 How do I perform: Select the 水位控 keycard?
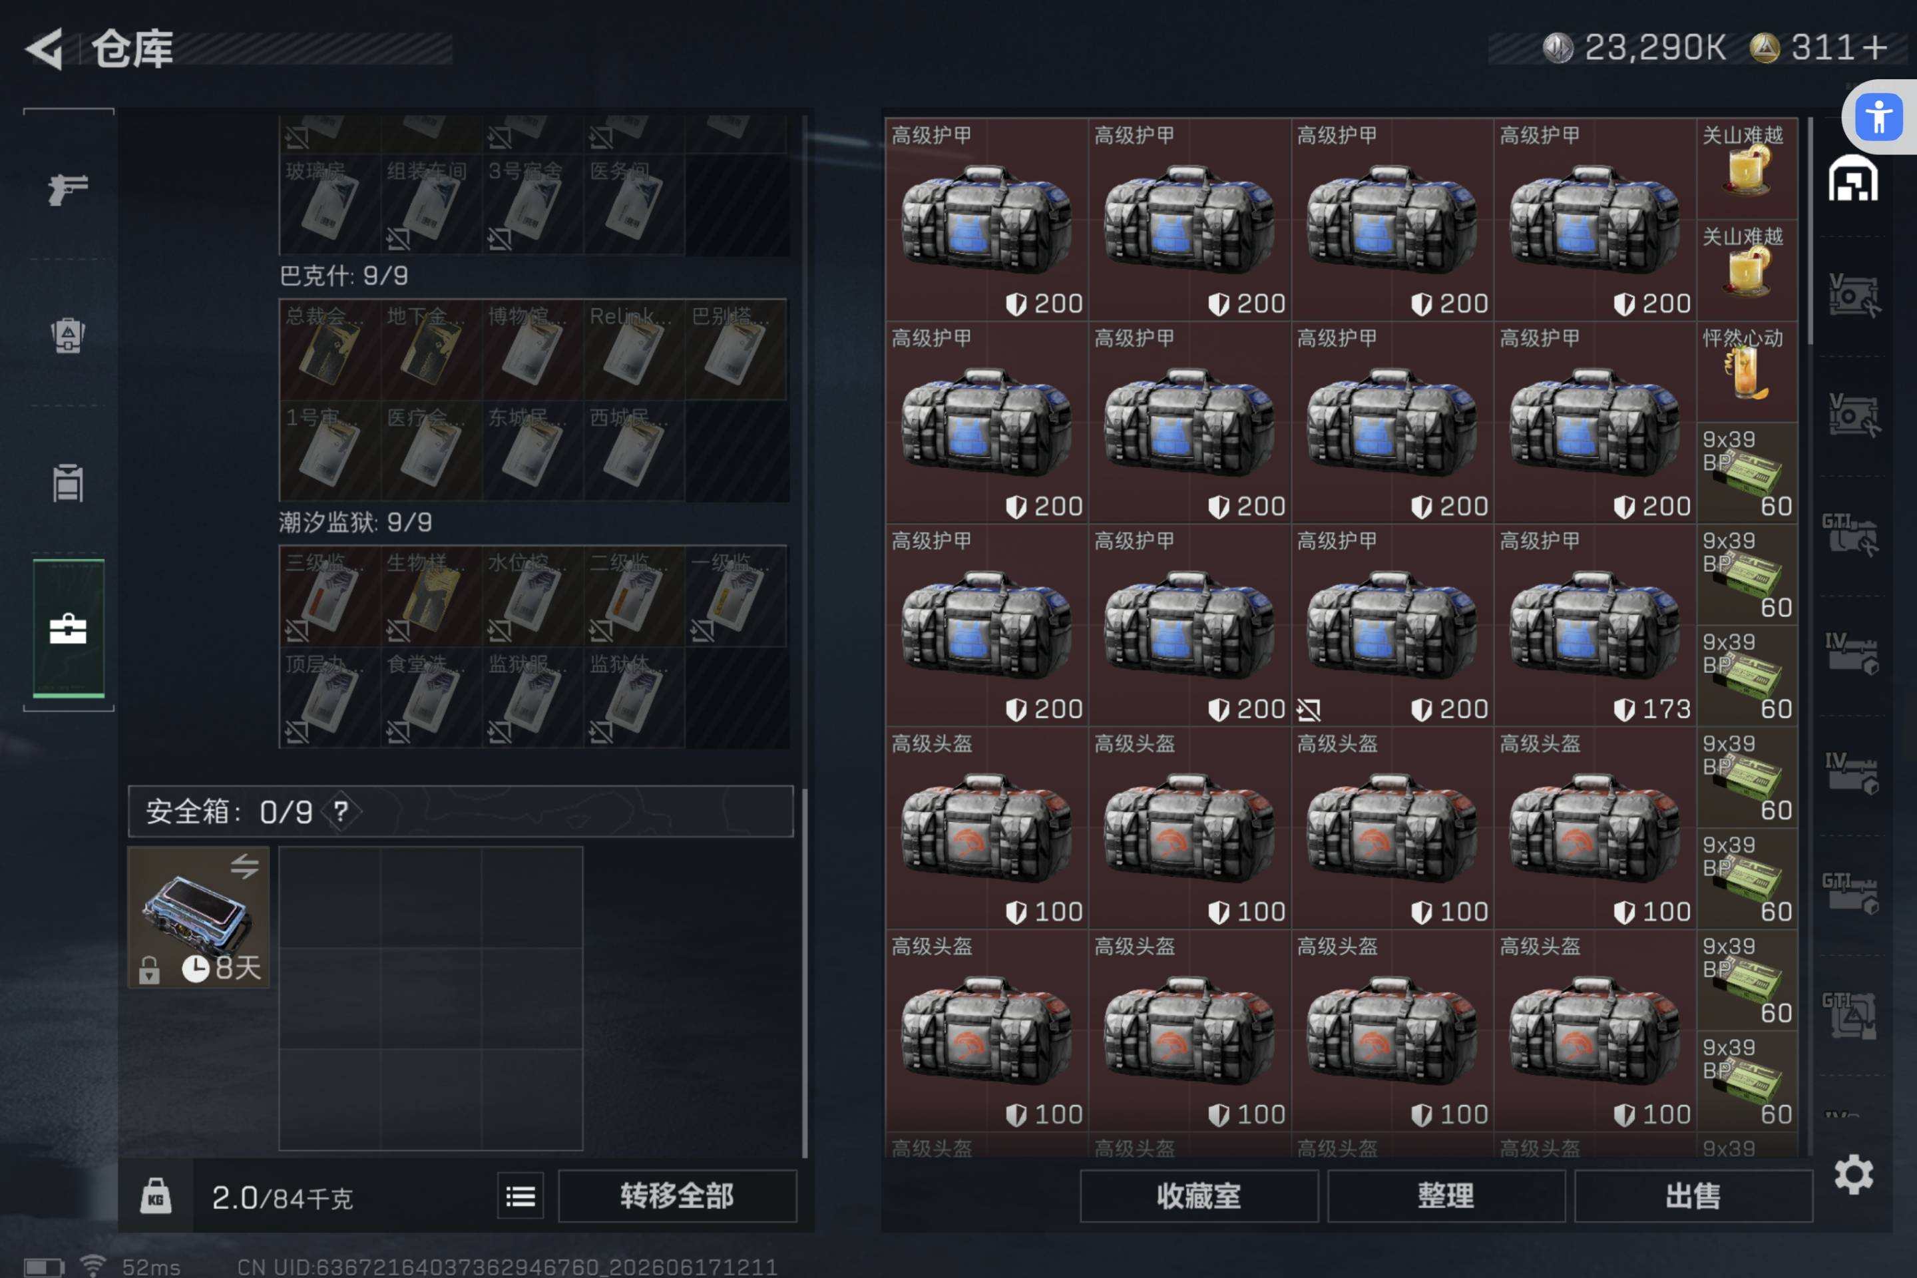[533, 596]
